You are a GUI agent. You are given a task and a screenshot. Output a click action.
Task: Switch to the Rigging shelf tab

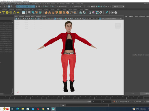(11, 10)
